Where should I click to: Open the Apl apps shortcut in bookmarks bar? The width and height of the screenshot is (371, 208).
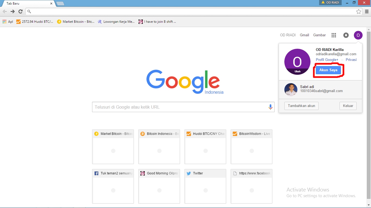(8, 22)
